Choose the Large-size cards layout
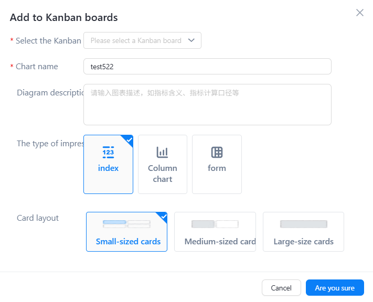The image size is (373, 302). pyautogui.click(x=304, y=232)
